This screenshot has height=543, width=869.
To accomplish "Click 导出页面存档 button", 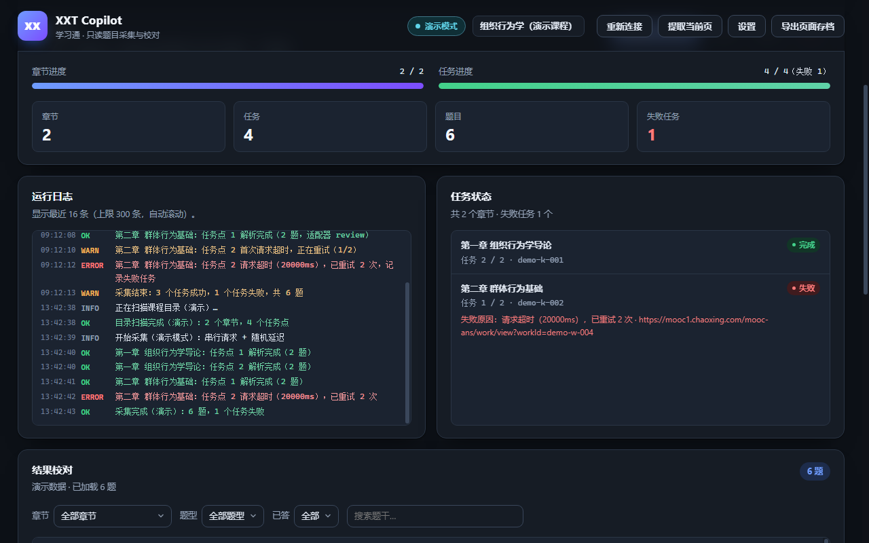I will 808,26.
